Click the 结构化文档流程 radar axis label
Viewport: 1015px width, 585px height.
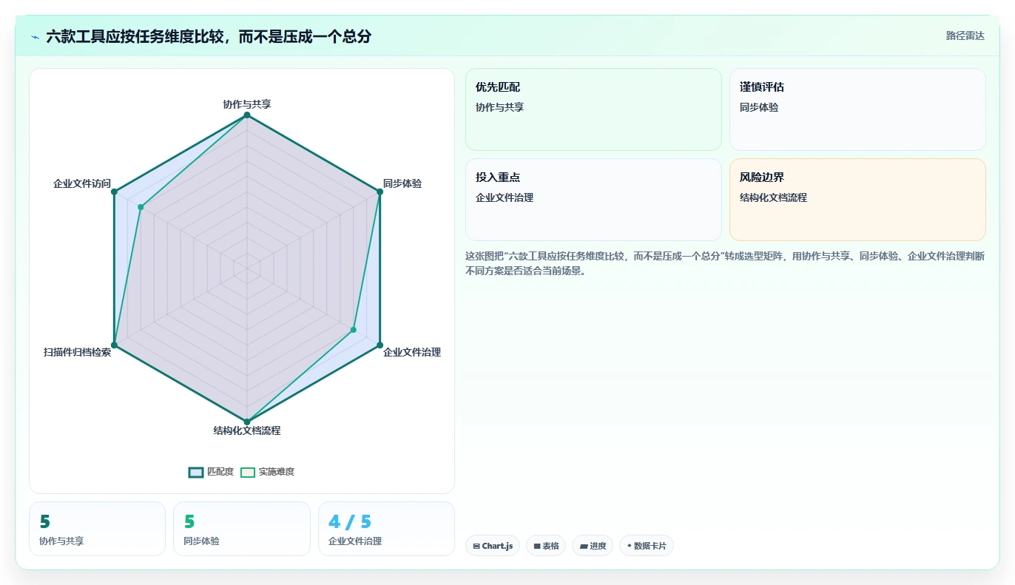[247, 430]
